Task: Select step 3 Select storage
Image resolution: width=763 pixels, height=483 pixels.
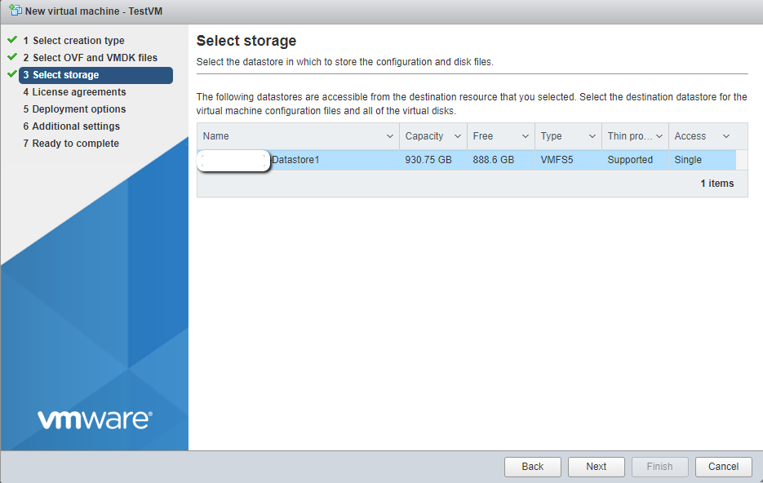Action: coord(95,75)
